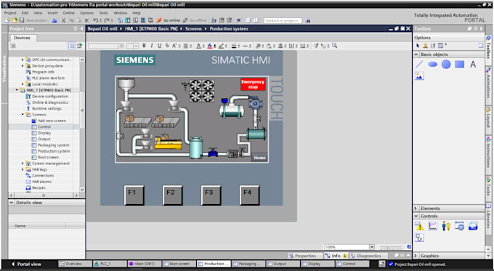Expand the Screen management folder

point(23,163)
